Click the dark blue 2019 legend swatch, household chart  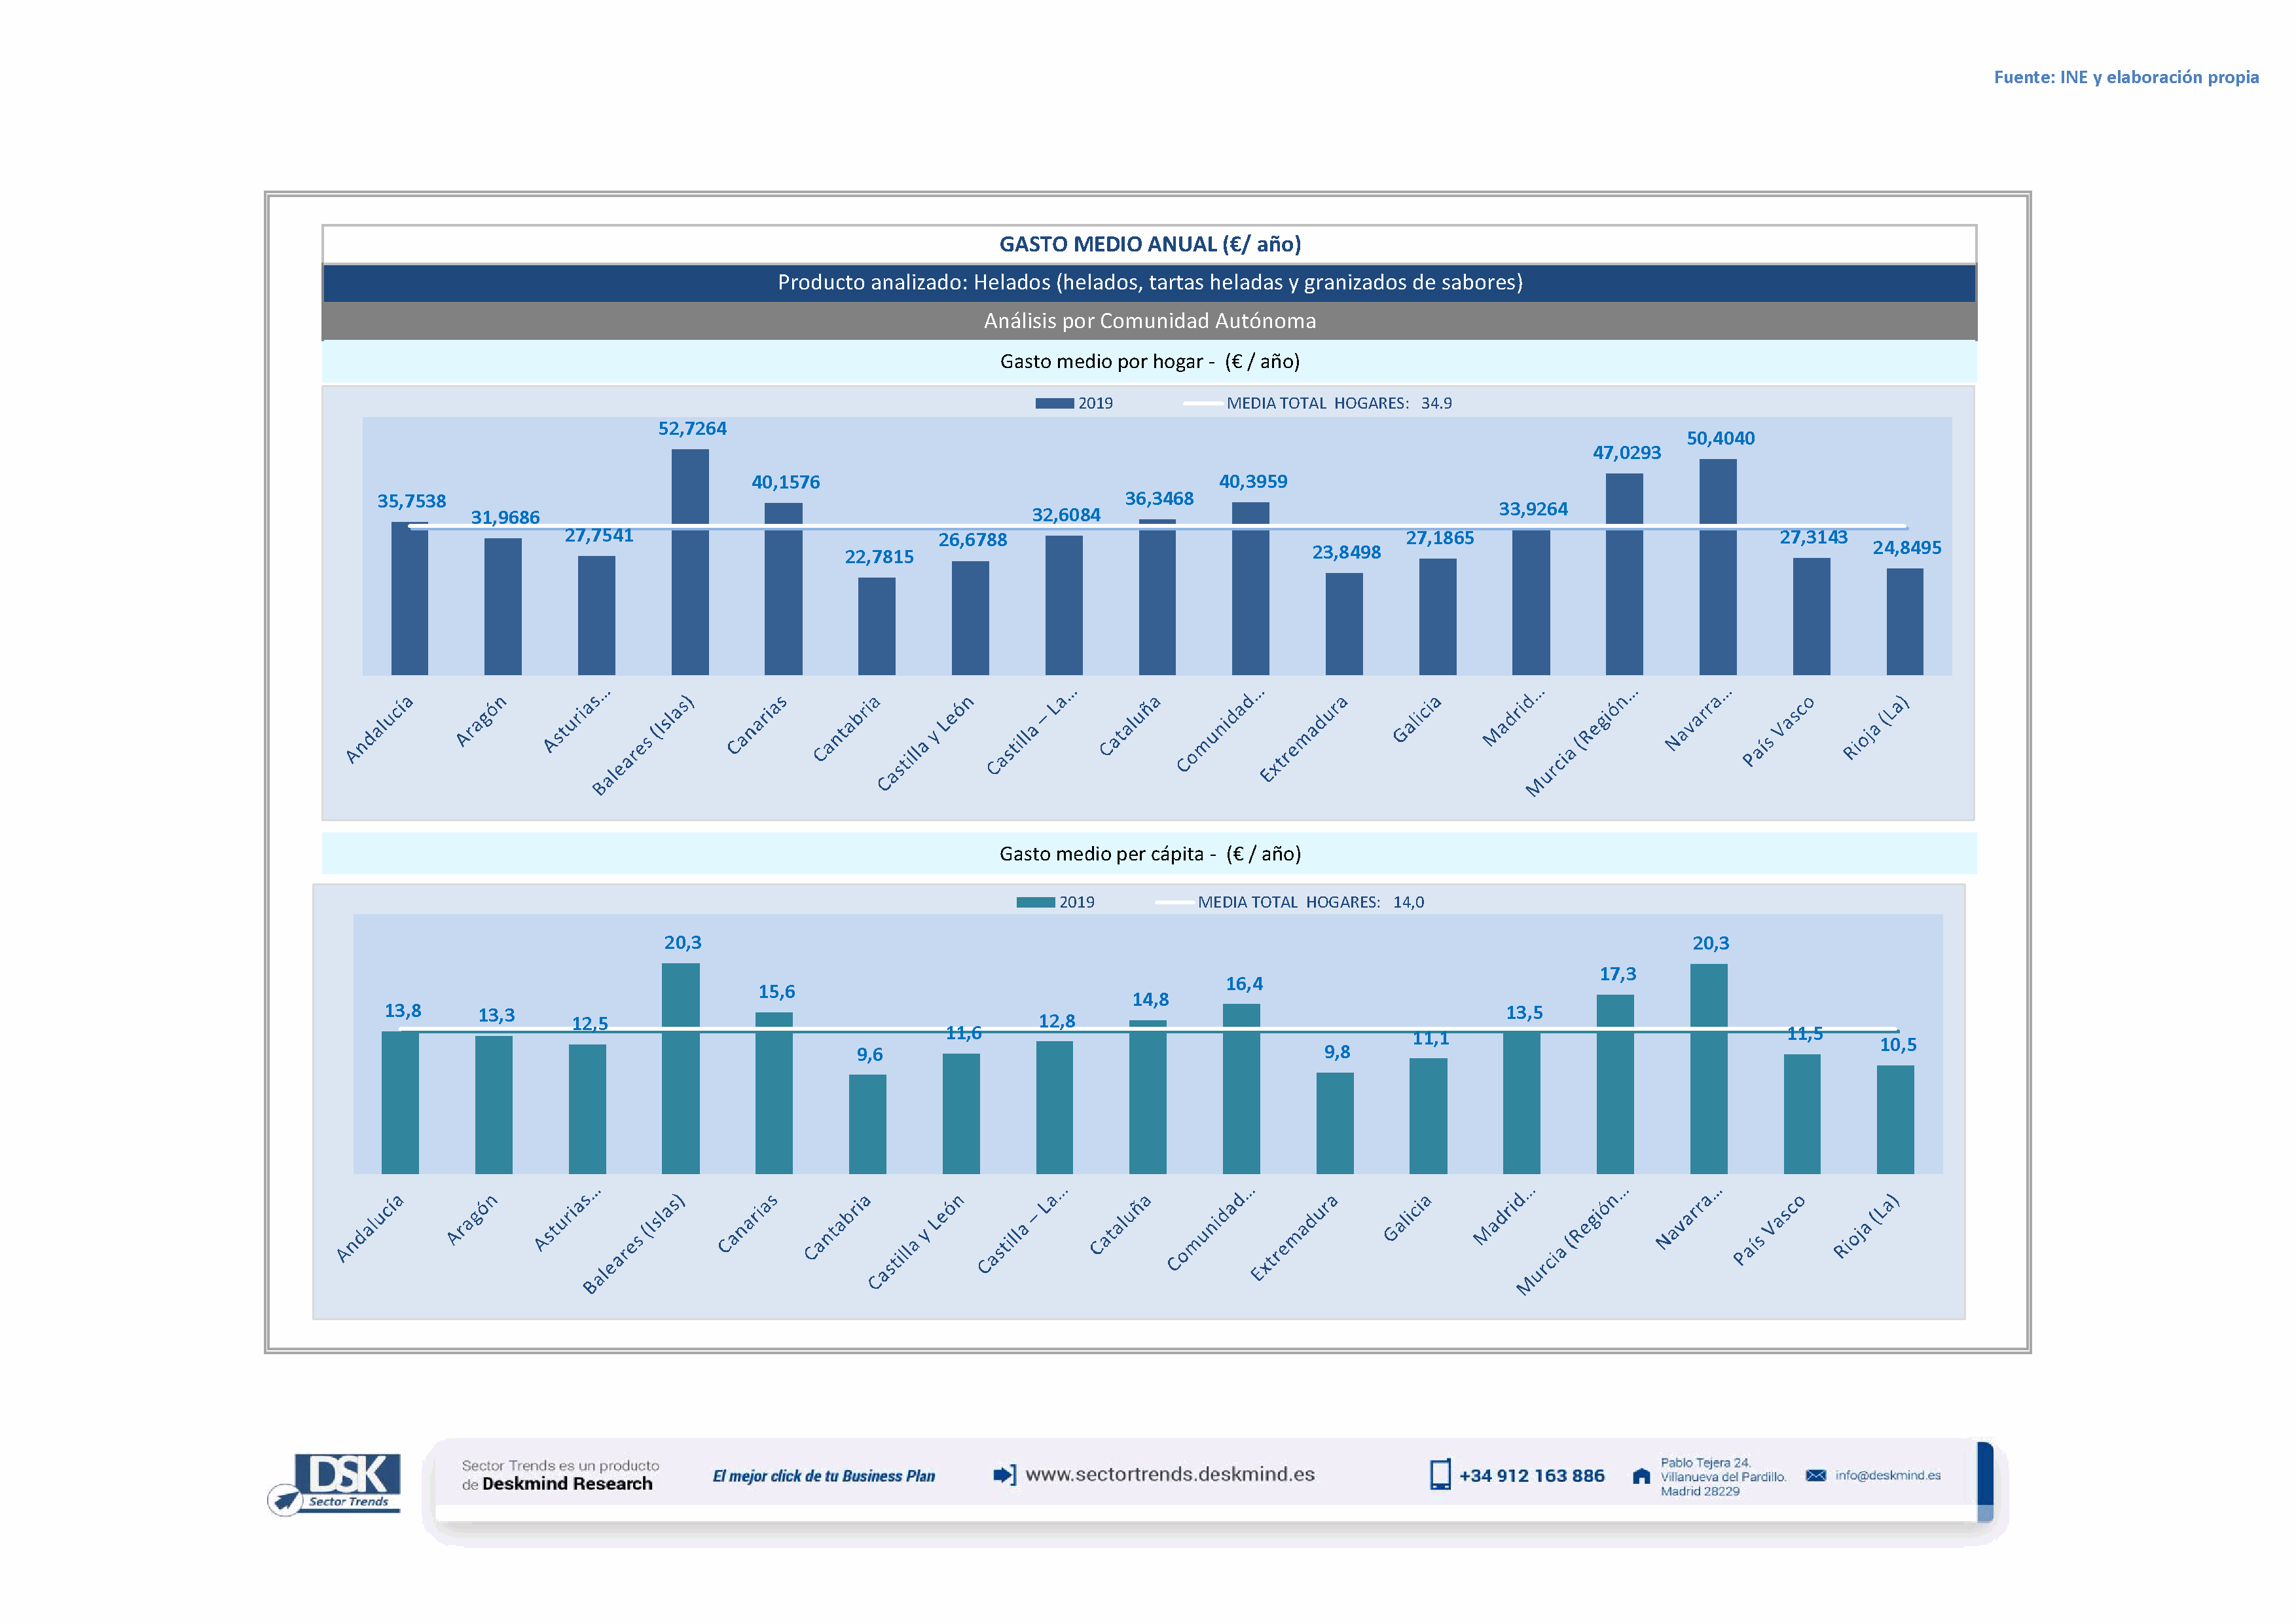tap(1054, 403)
